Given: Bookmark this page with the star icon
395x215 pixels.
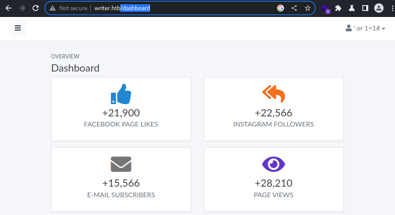Looking at the screenshot, I should (308, 8).
